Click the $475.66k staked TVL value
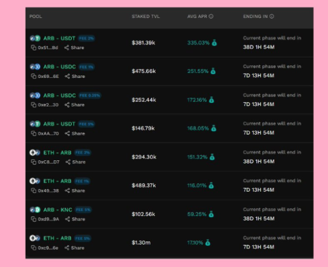This screenshot has height=267, width=328. (x=143, y=71)
